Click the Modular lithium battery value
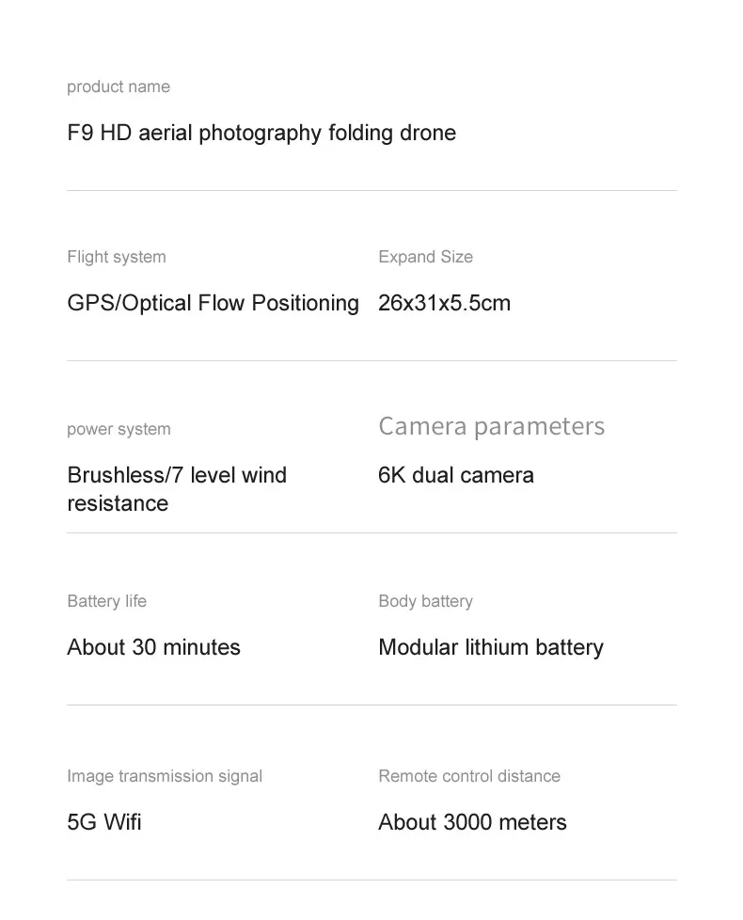Image resolution: width=743 pixels, height=920 pixels. [x=490, y=647]
